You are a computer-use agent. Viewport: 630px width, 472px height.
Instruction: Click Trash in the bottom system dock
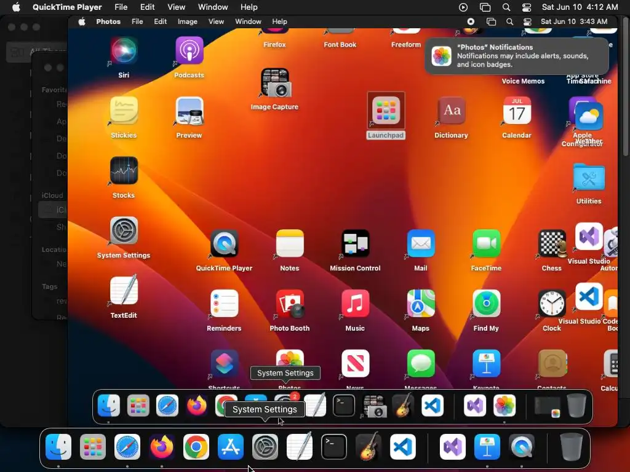point(572,447)
